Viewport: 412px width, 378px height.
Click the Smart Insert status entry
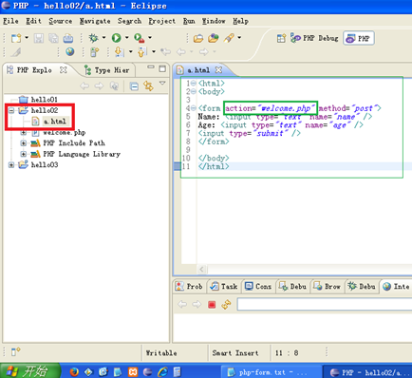pos(235,353)
